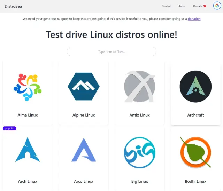Screen dimensions: 223x191
Task: Open the Arch Linux blue logo
Action: [x=28, y=150]
